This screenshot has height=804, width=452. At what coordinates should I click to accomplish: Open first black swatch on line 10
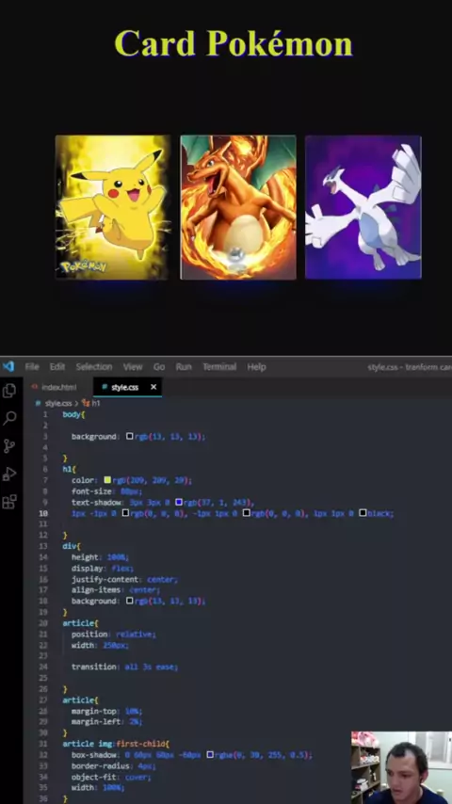[x=125, y=513]
